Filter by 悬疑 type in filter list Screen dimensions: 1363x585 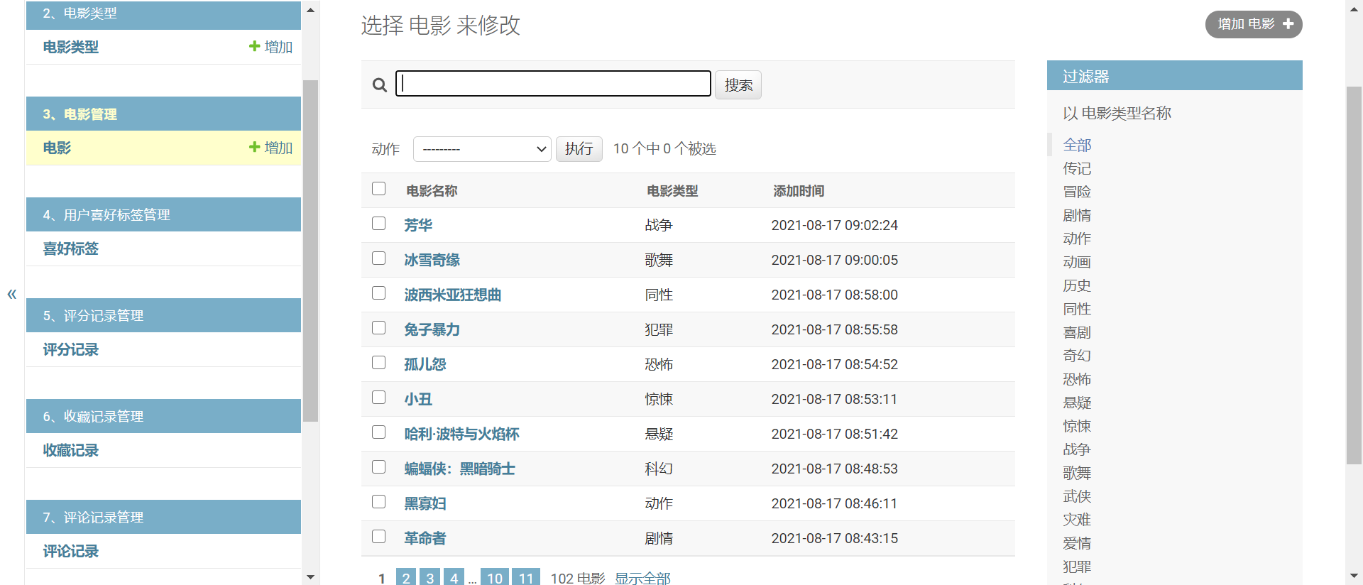click(x=1077, y=403)
